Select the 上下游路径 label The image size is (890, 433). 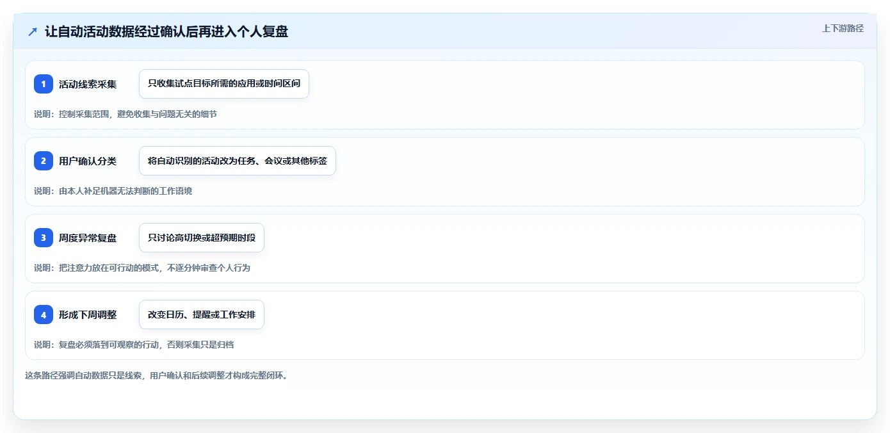pyautogui.click(x=843, y=28)
